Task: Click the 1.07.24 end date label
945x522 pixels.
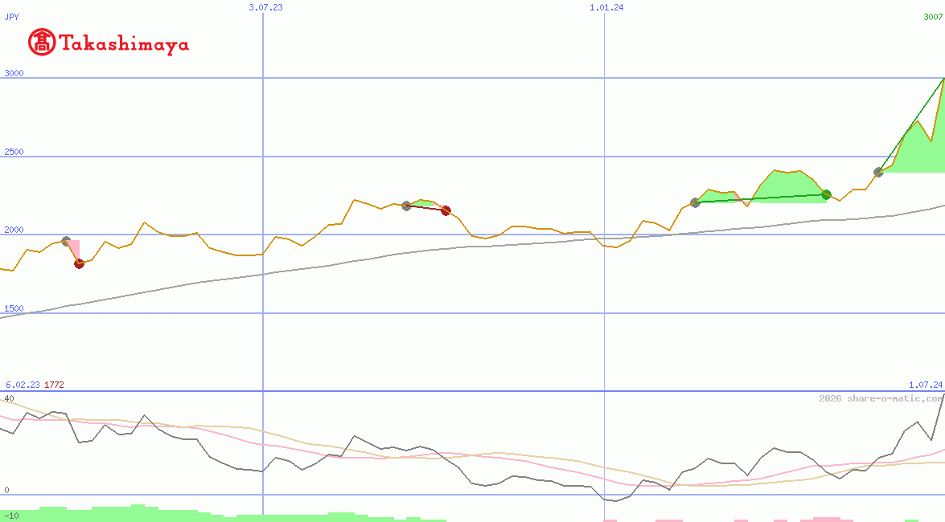Action: pos(925,385)
